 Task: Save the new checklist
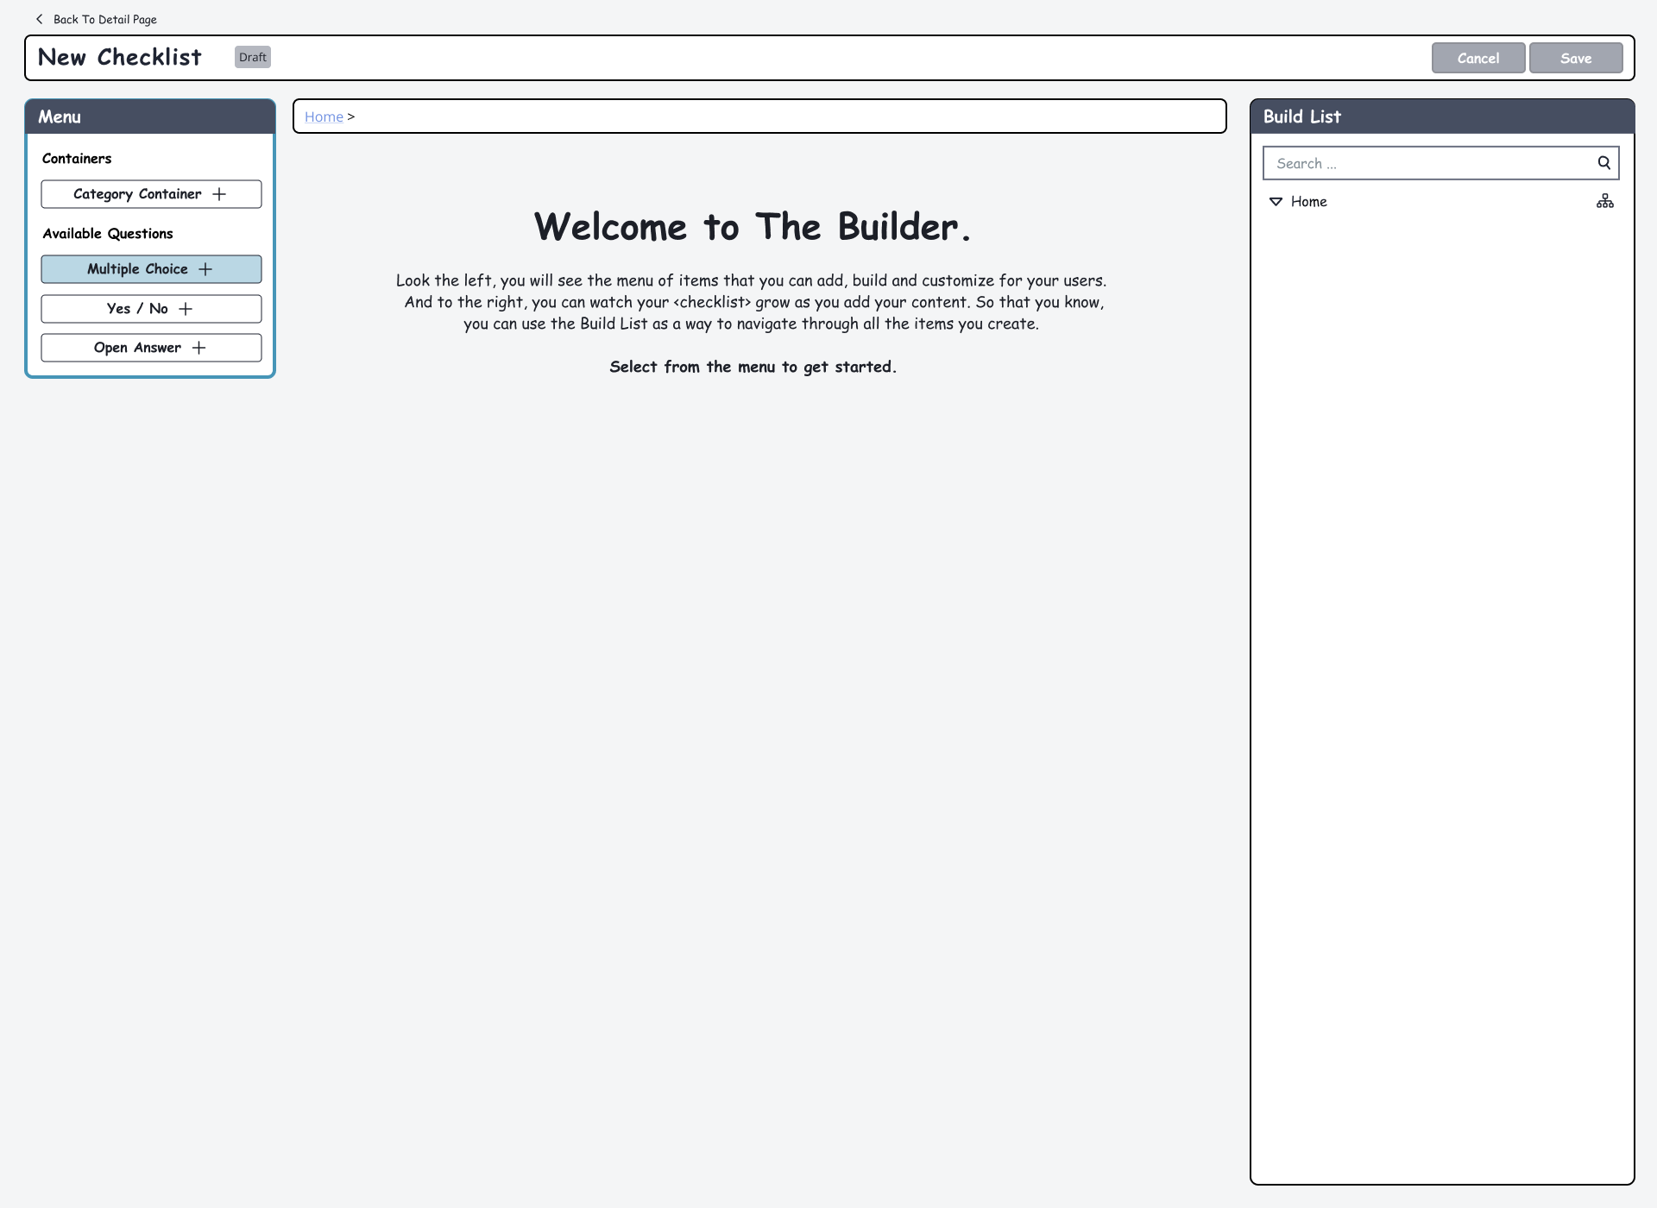click(x=1576, y=58)
